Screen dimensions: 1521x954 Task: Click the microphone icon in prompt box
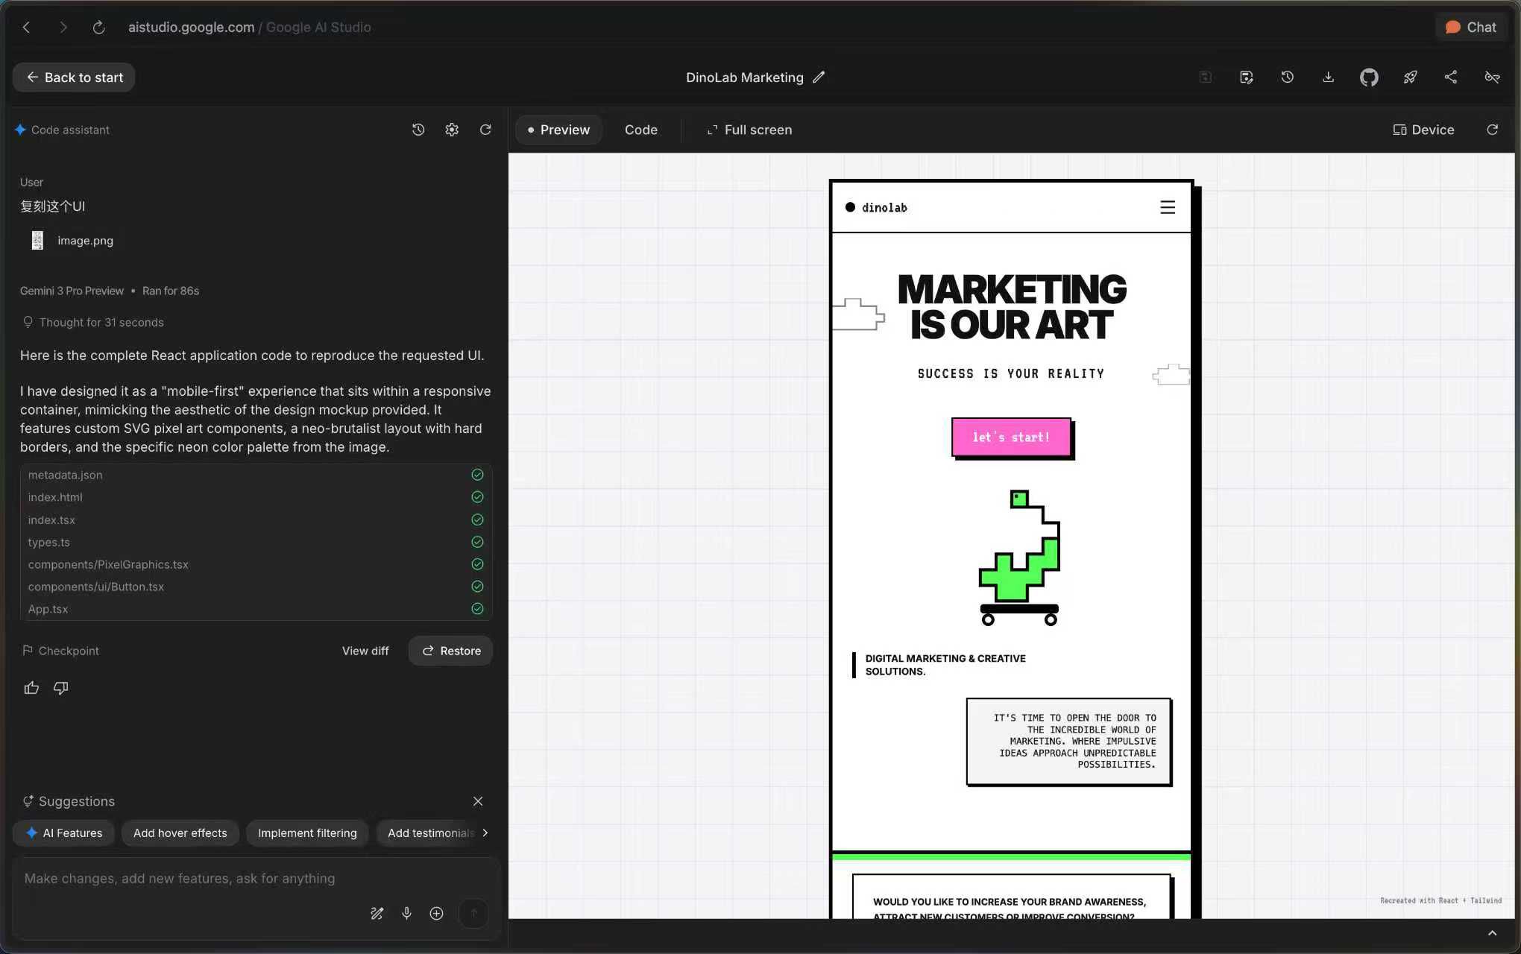(x=406, y=913)
